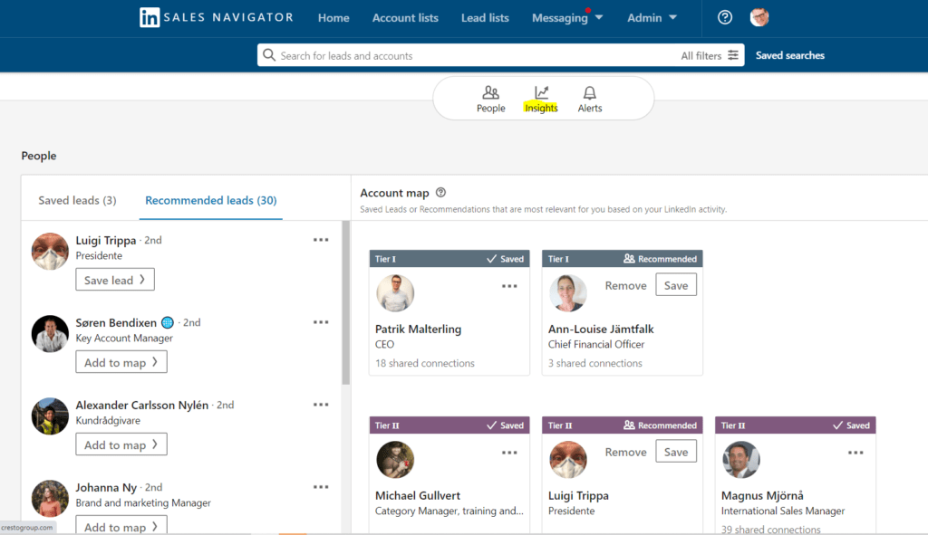Image resolution: width=928 pixels, height=535 pixels.
Task: Open the Alerts bell icon
Action: 589,93
